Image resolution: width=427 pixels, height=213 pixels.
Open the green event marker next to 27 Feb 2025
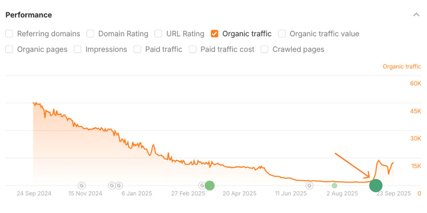(x=210, y=186)
